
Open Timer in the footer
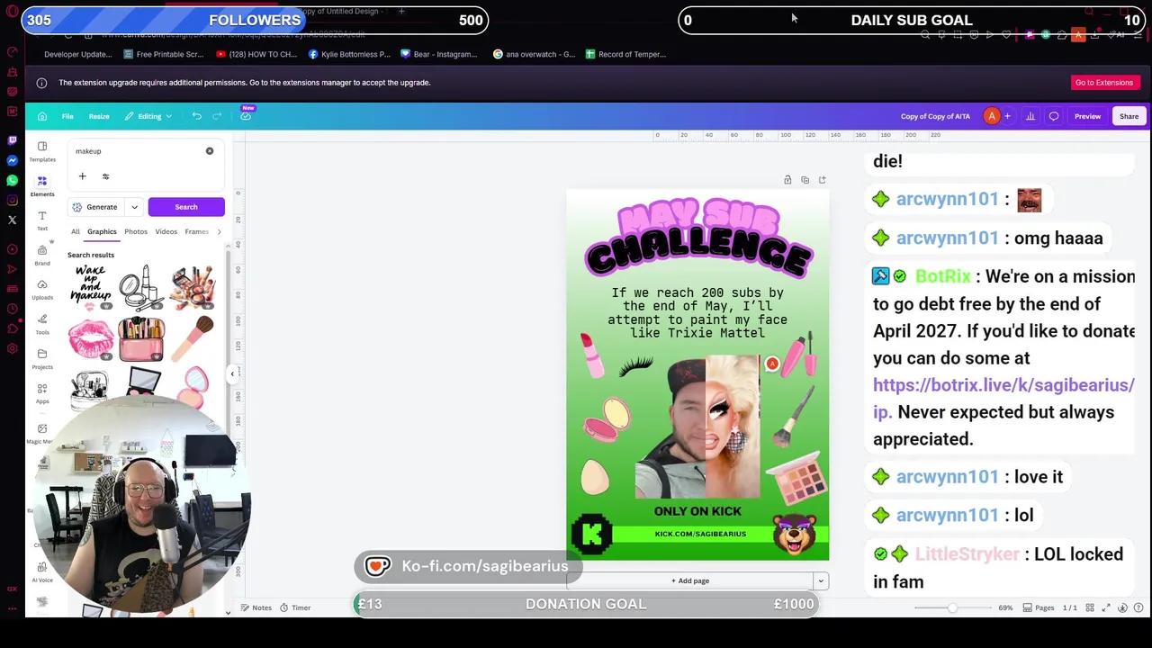pyautogui.click(x=295, y=607)
